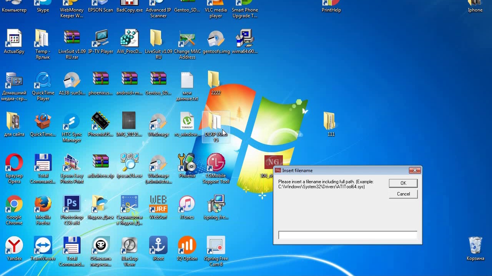Screen dimensions: 492x276
Task: Select the Корзина recycle bin
Action: point(475,248)
